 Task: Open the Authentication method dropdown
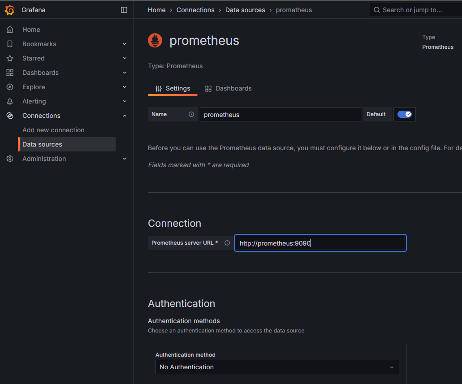click(277, 367)
